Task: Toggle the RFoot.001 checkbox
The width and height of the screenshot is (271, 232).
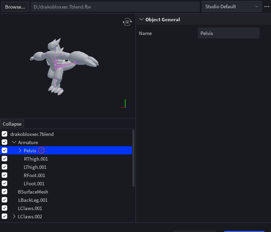Action: (x=4, y=175)
